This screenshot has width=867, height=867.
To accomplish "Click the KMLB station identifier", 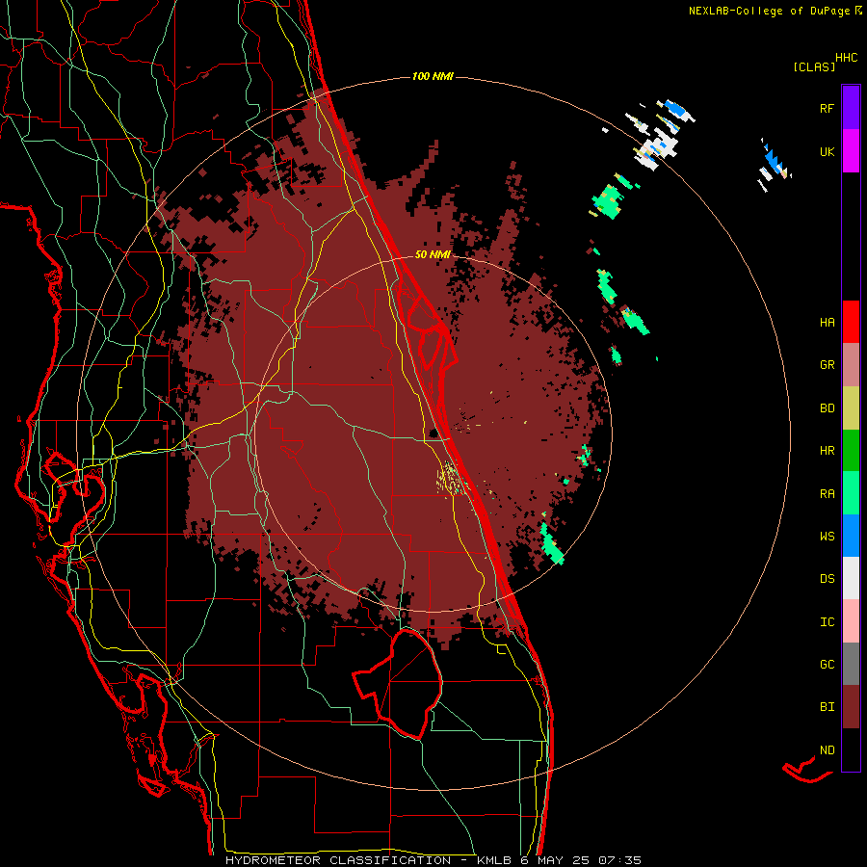I will pos(494,860).
